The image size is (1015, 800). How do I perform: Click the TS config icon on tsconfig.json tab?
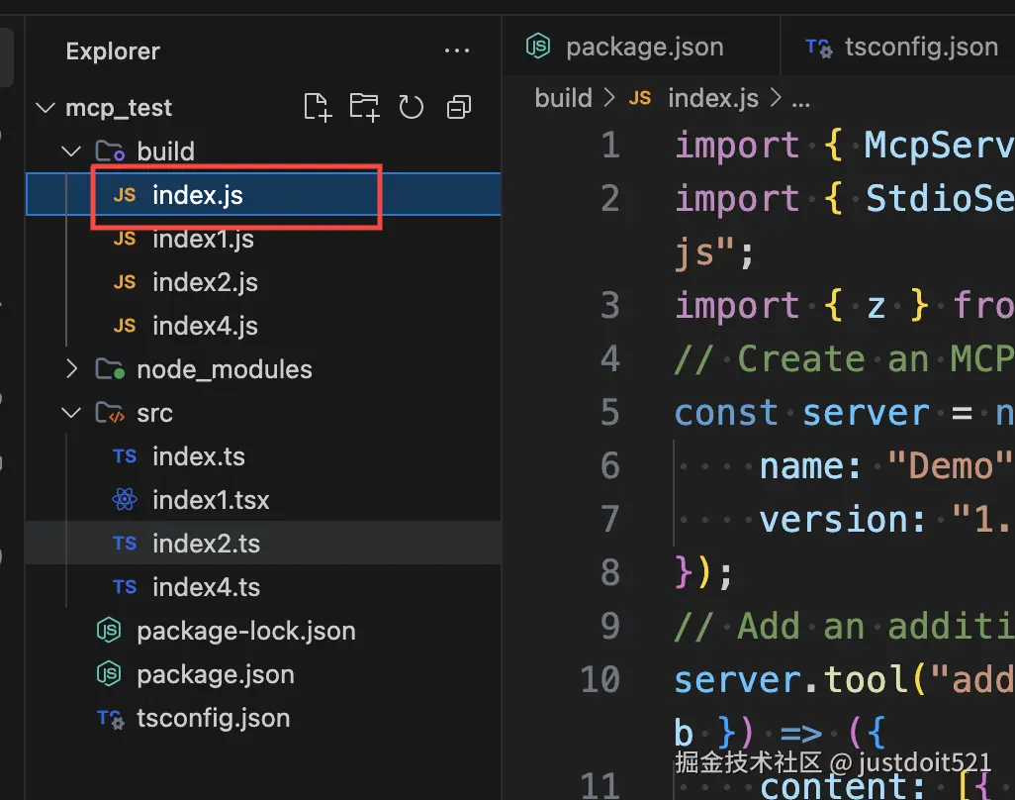click(819, 48)
